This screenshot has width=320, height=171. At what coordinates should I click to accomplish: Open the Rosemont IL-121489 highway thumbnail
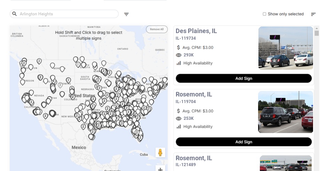(x=286, y=163)
